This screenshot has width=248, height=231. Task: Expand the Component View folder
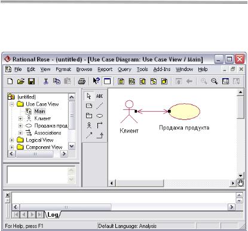(12, 147)
